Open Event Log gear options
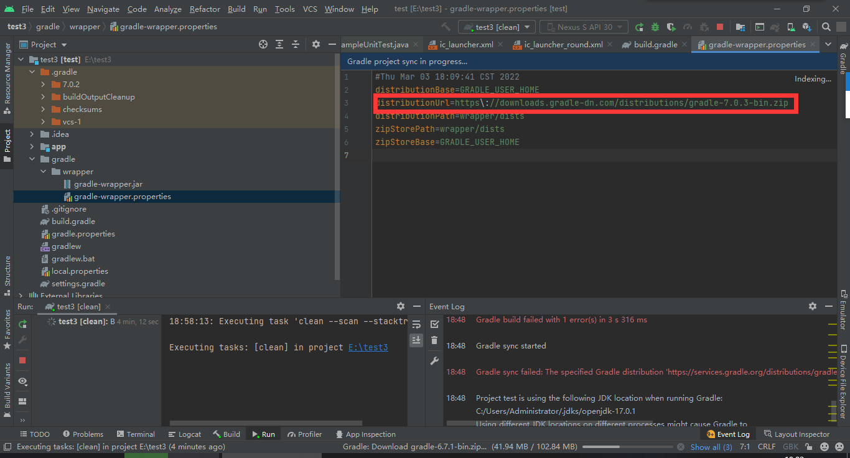The width and height of the screenshot is (850, 458). coord(812,306)
